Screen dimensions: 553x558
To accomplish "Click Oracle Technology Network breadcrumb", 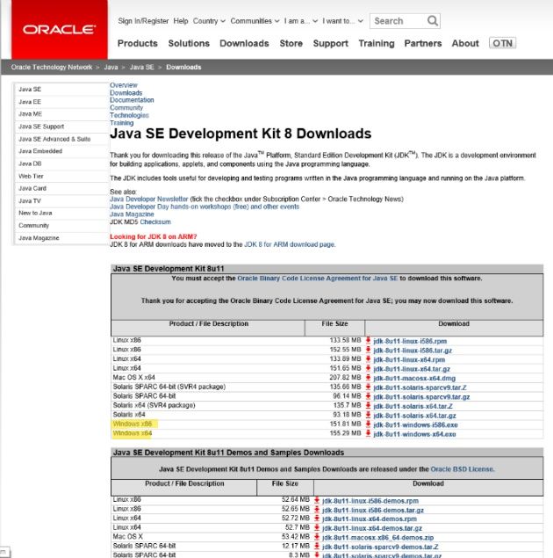I will [52, 67].
